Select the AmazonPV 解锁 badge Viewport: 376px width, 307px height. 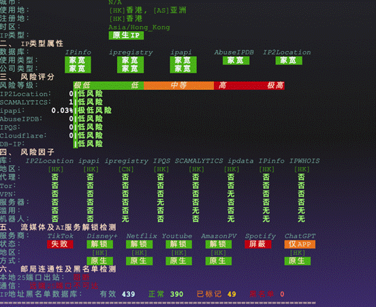219,244
